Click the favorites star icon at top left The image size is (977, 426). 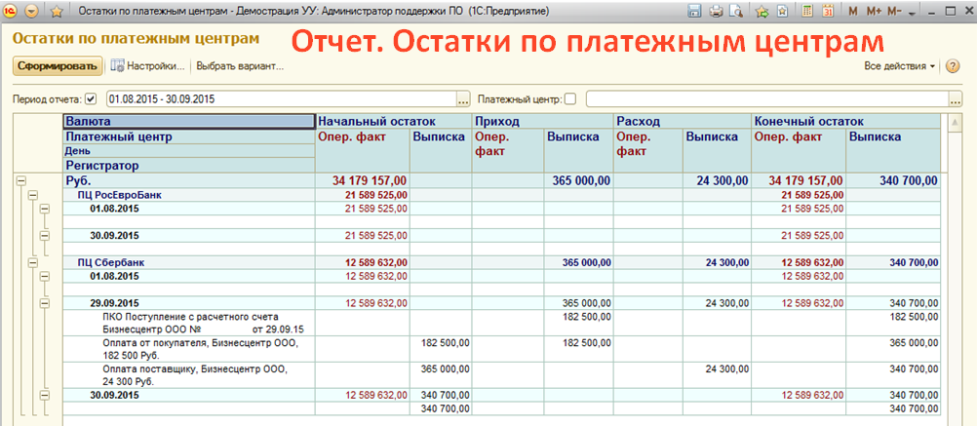(x=56, y=11)
